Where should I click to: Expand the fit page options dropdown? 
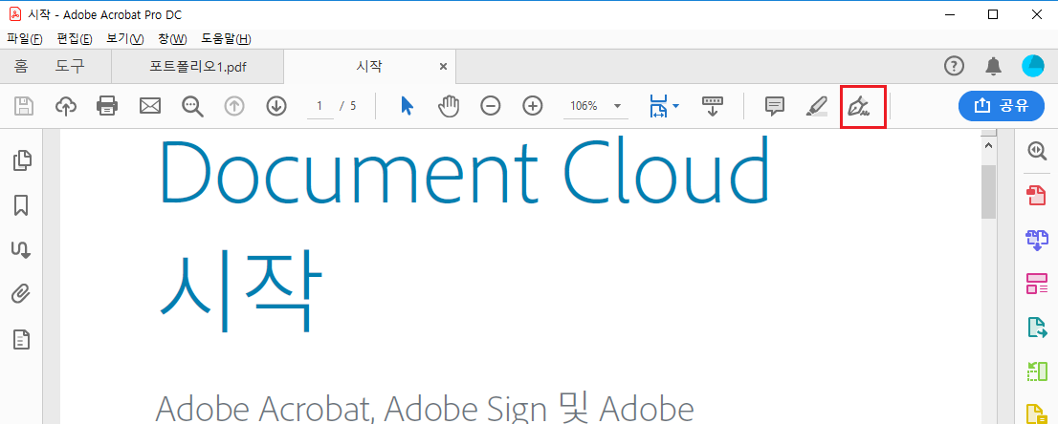675,105
